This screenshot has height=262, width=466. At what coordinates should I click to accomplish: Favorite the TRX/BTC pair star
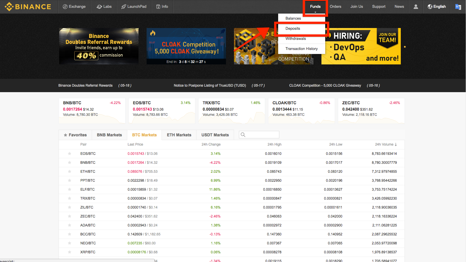point(70,198)
